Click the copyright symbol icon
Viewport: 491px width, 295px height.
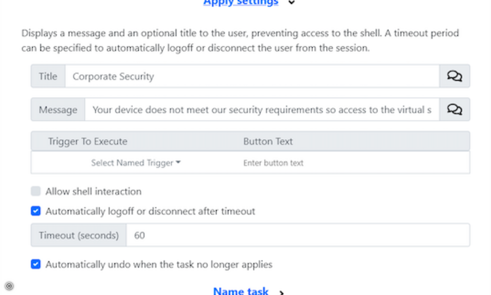point(9,286)
